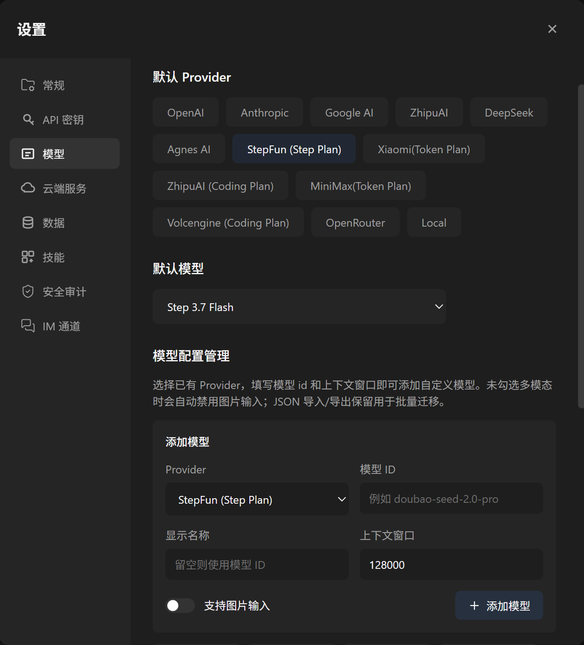
Task: Click the 上下文窗口 field showing 128000
Action: (452, 564)
